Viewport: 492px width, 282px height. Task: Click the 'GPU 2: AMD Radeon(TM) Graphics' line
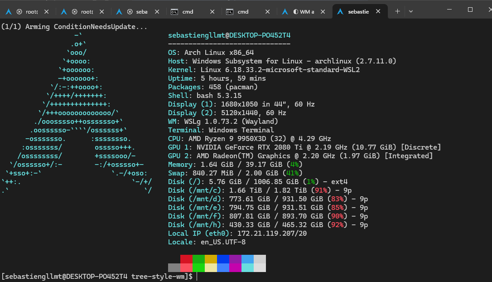(300, 156)
